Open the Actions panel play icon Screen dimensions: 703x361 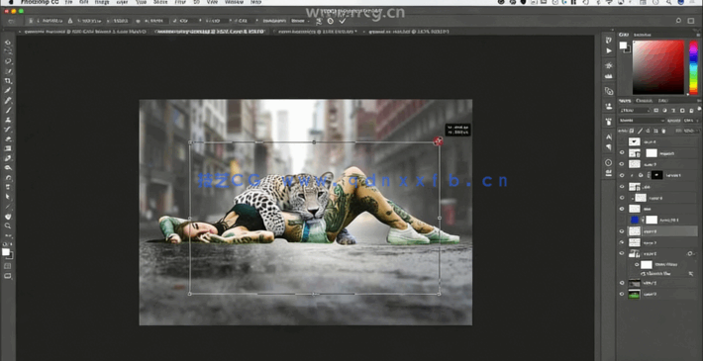pyautogui.click(x=608, y=50)
